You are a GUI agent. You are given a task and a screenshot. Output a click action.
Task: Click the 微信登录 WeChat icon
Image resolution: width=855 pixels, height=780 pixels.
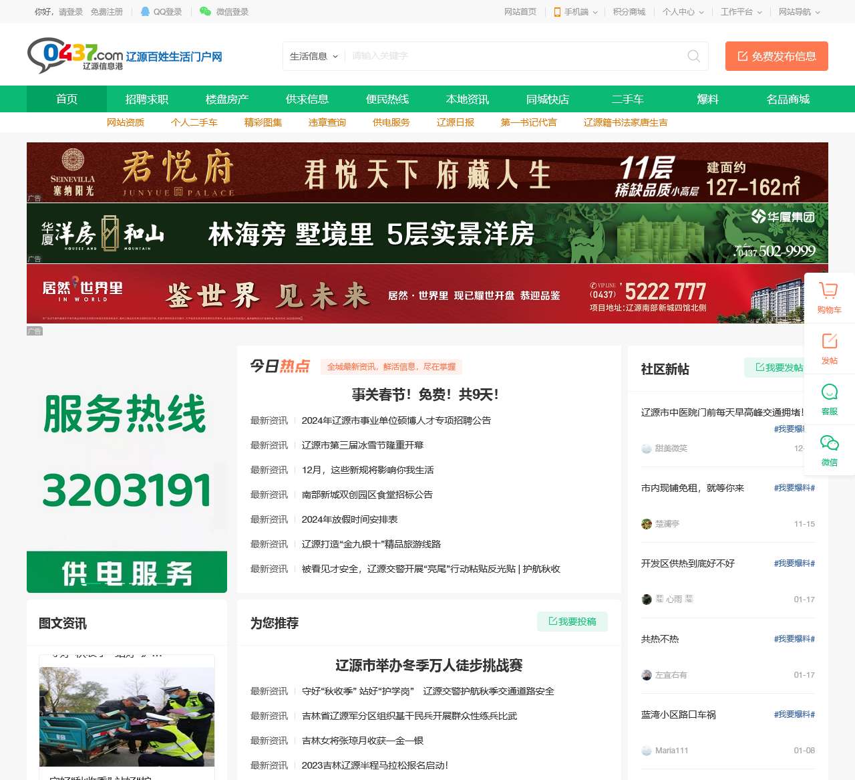(204, 11)
